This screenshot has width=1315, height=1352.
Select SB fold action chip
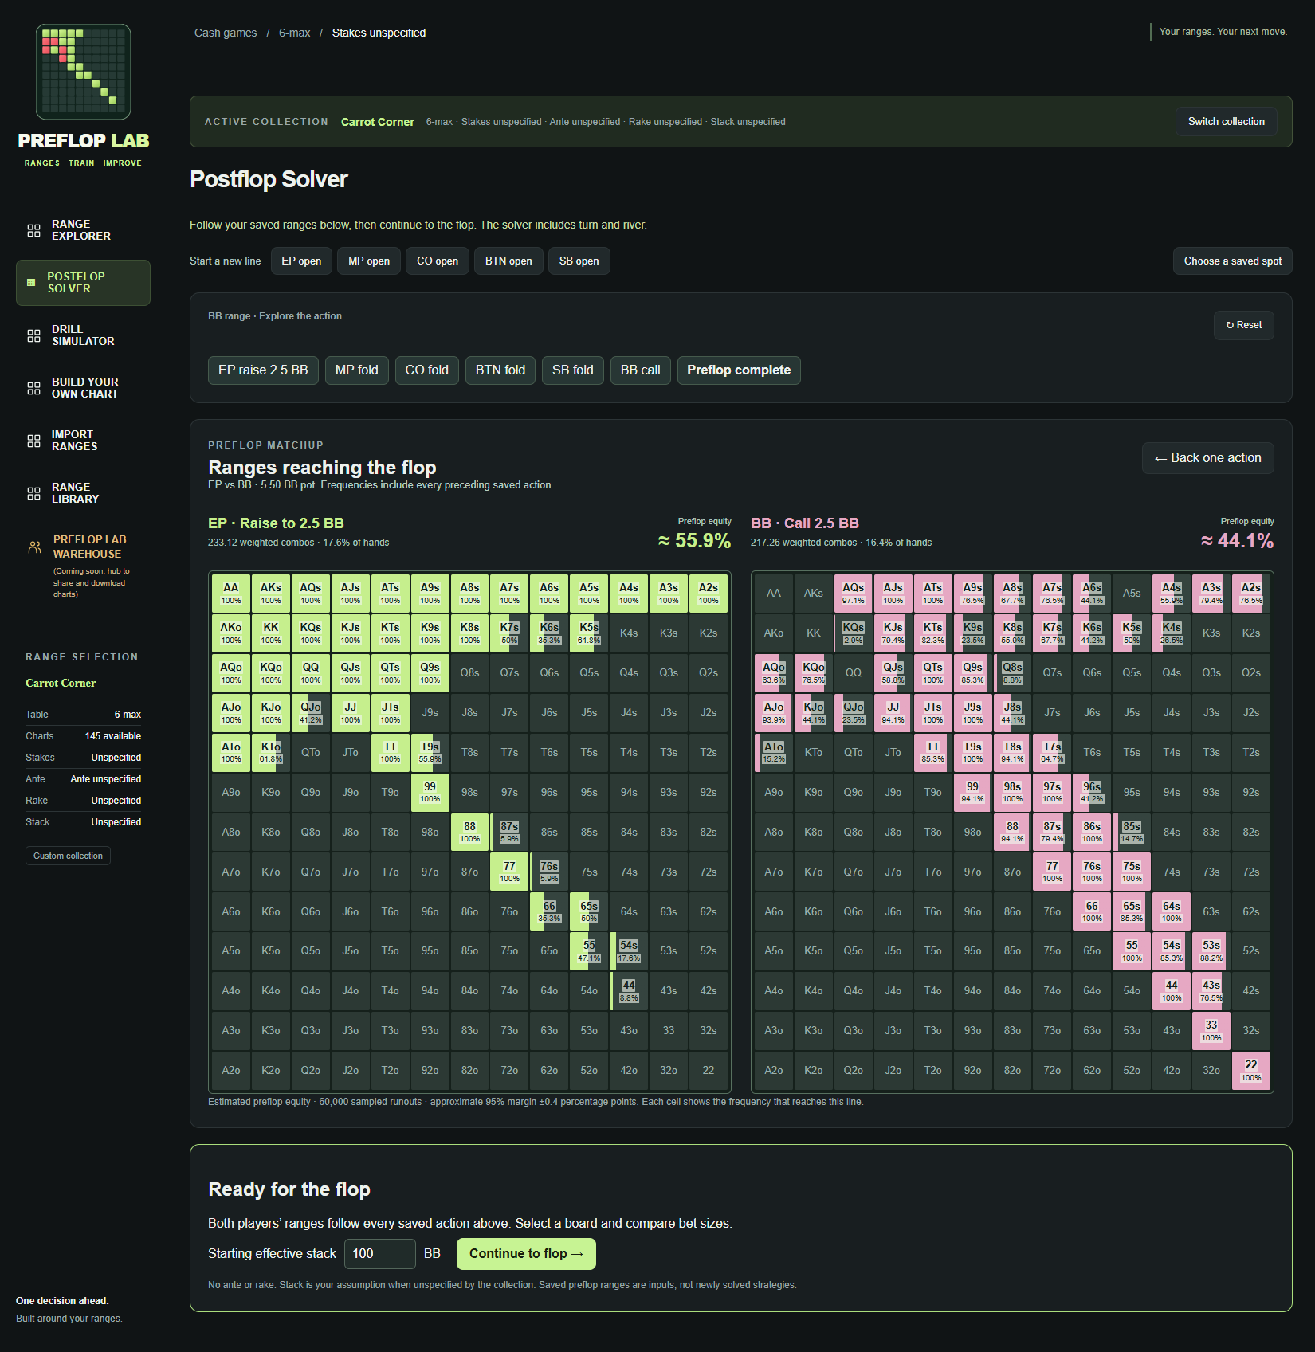pos(572,370)
